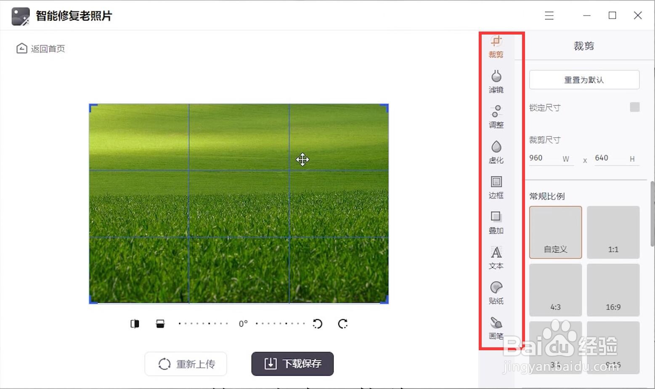Open the 叠加 overlay tool
Screen dimensions: 655x389
[496, 223]
